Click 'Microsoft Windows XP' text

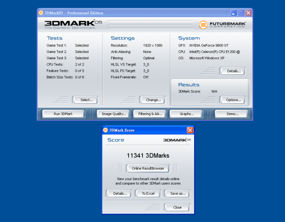click(207, 58)
